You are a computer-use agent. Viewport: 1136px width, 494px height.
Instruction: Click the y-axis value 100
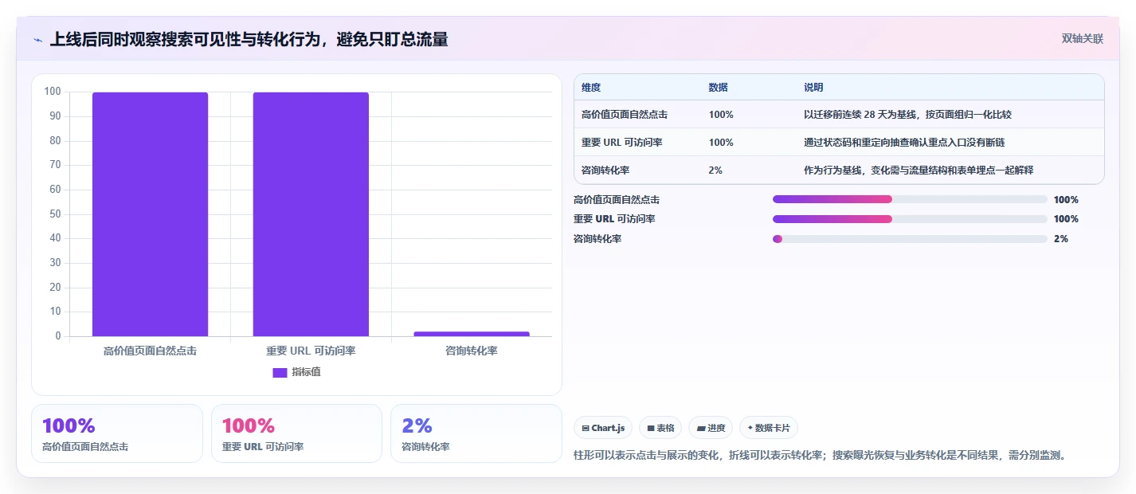coord(53,92)
